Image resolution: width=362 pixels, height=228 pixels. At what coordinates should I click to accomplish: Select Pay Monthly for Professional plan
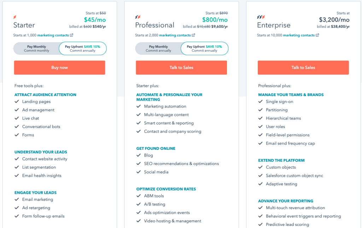(159, 48)
